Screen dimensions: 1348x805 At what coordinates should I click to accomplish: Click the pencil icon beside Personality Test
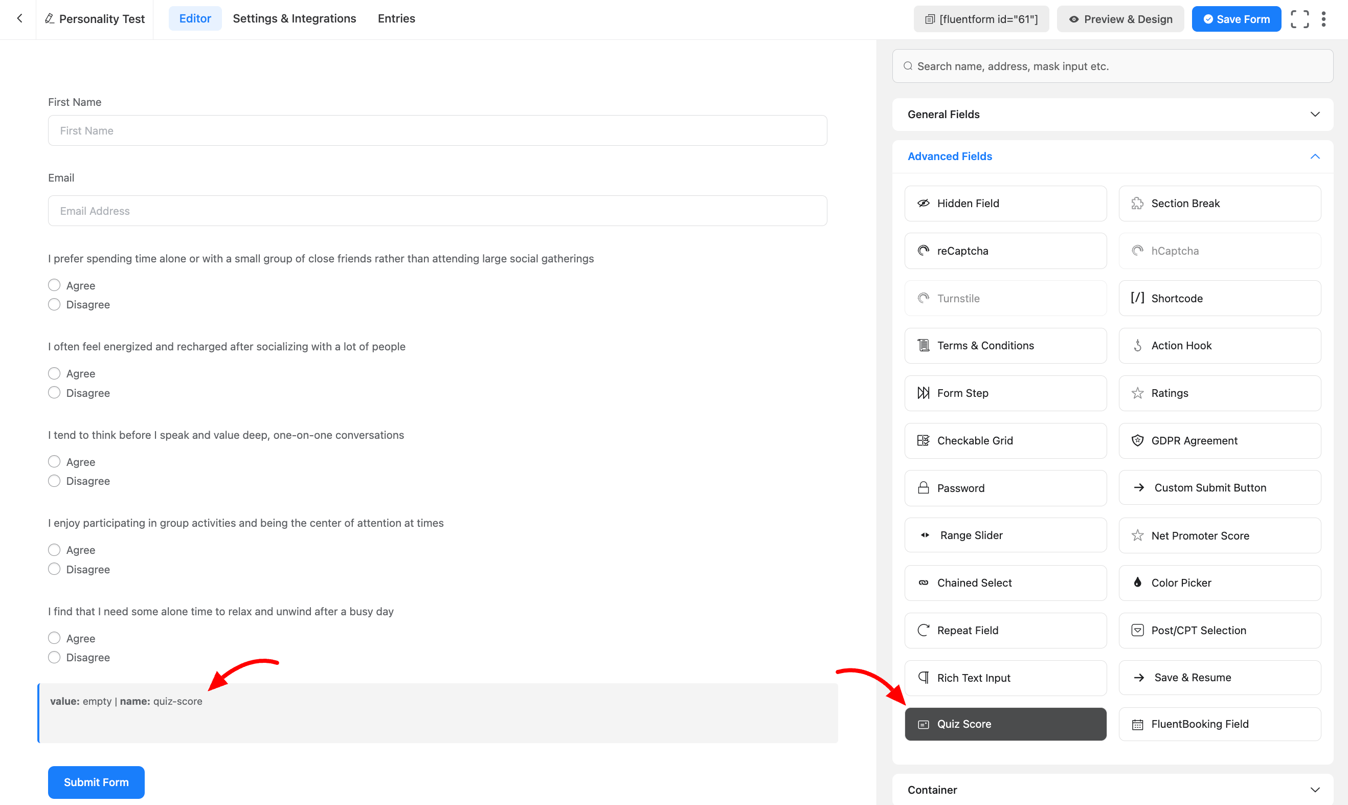tap(49, 19)
